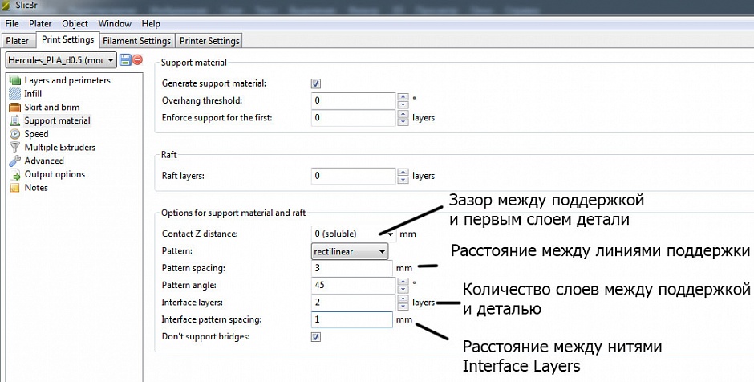Image resolution: width=754 pixels, height=382 pixels.
Task: Click the 'Contact Z distance:' label
Action: pos(200,234)
